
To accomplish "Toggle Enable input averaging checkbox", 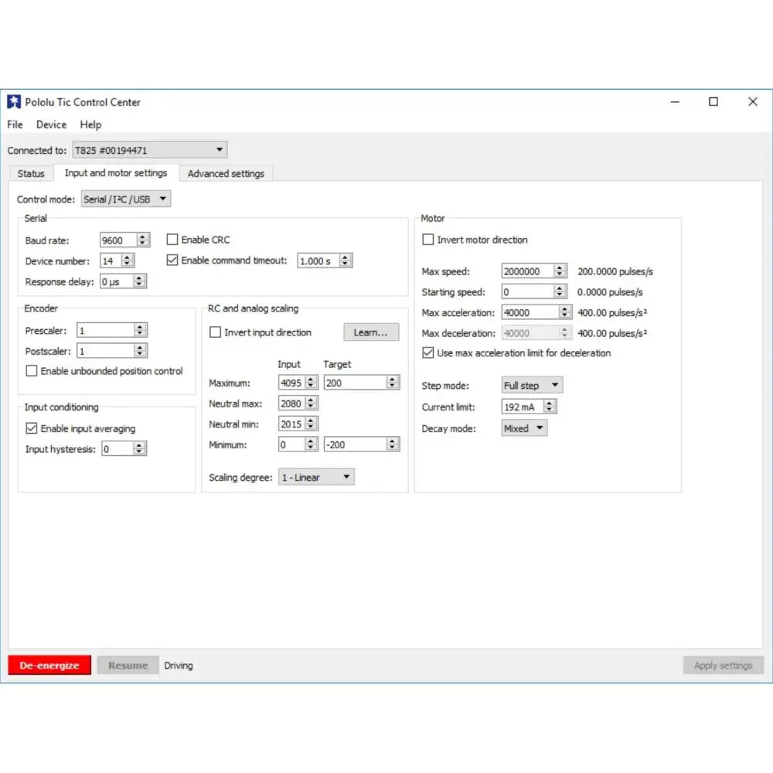I will click(32, 428).
